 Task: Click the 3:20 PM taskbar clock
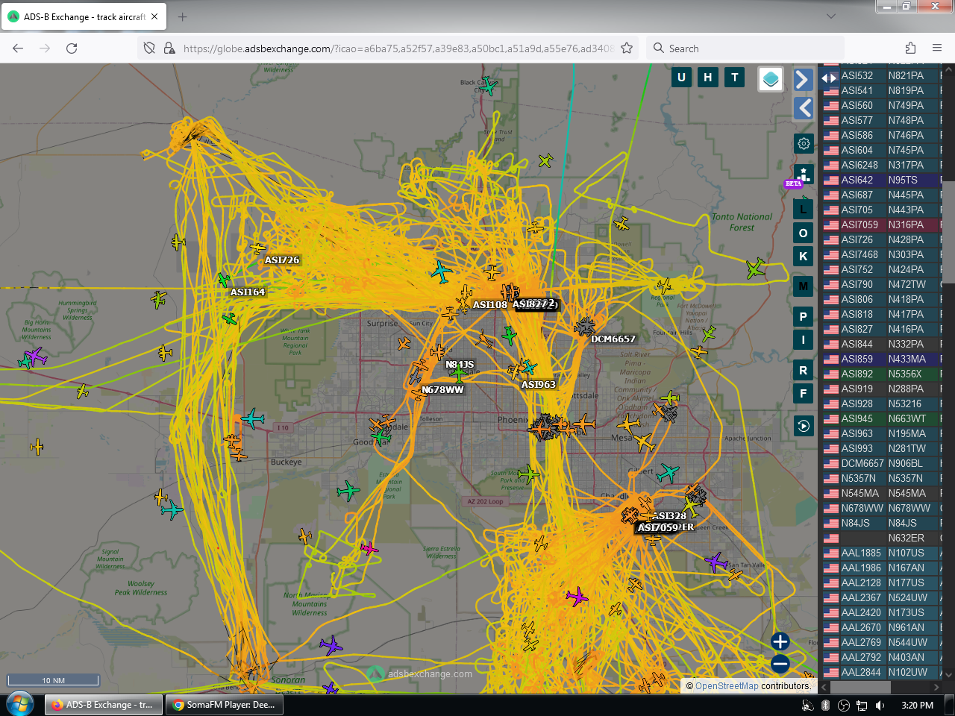click(x=917, y=705)
